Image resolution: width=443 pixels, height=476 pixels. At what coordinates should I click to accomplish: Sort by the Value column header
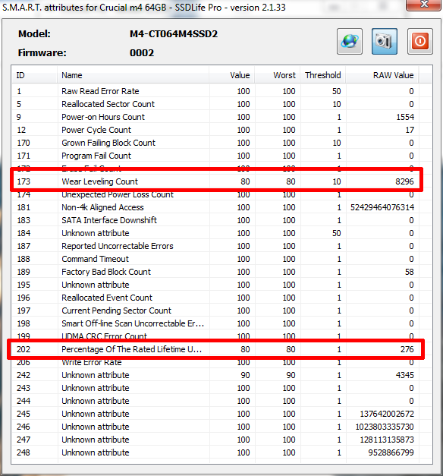pyautogui.click(x=232, y=75)
